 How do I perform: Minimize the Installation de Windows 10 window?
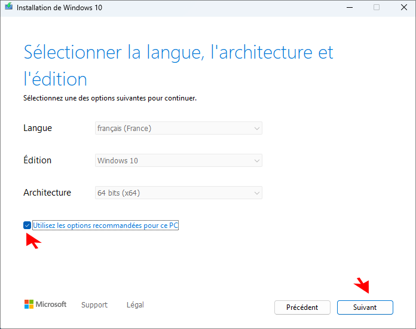coord(350,7)
